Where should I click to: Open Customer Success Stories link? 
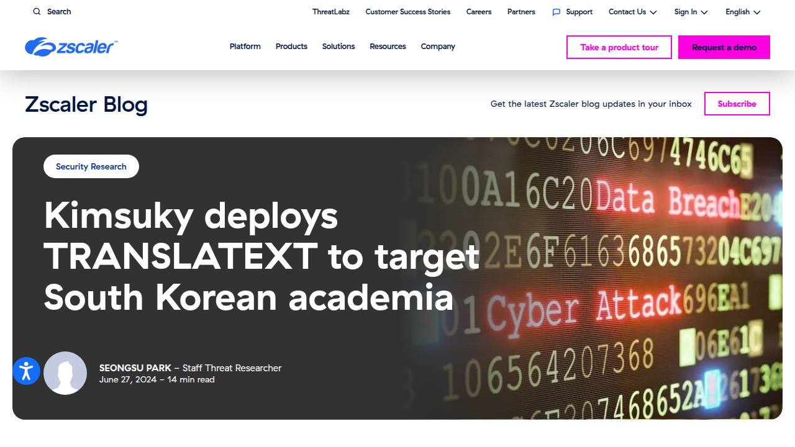[x=408, y=12]
